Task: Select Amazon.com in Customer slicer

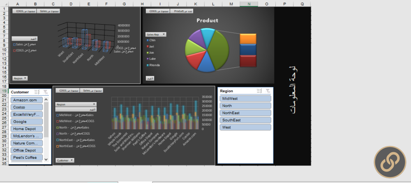Action: [27, 100]
